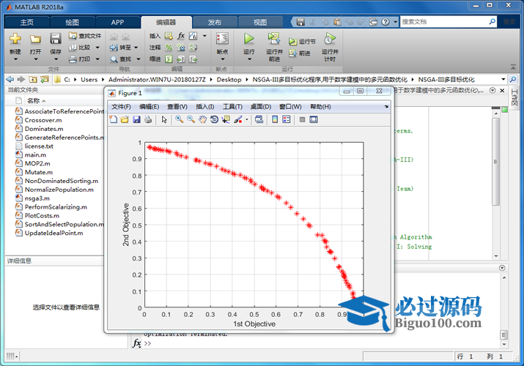This screenshot has height=366, width=524.
Task: Open the address bar path dropdown arrow
Action: pos(503,79)
